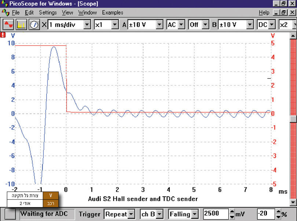The width and height of the screenshot is (297, 221).
Task: Open the trigger mode Repeat dropdown
Action: point(132,214)
